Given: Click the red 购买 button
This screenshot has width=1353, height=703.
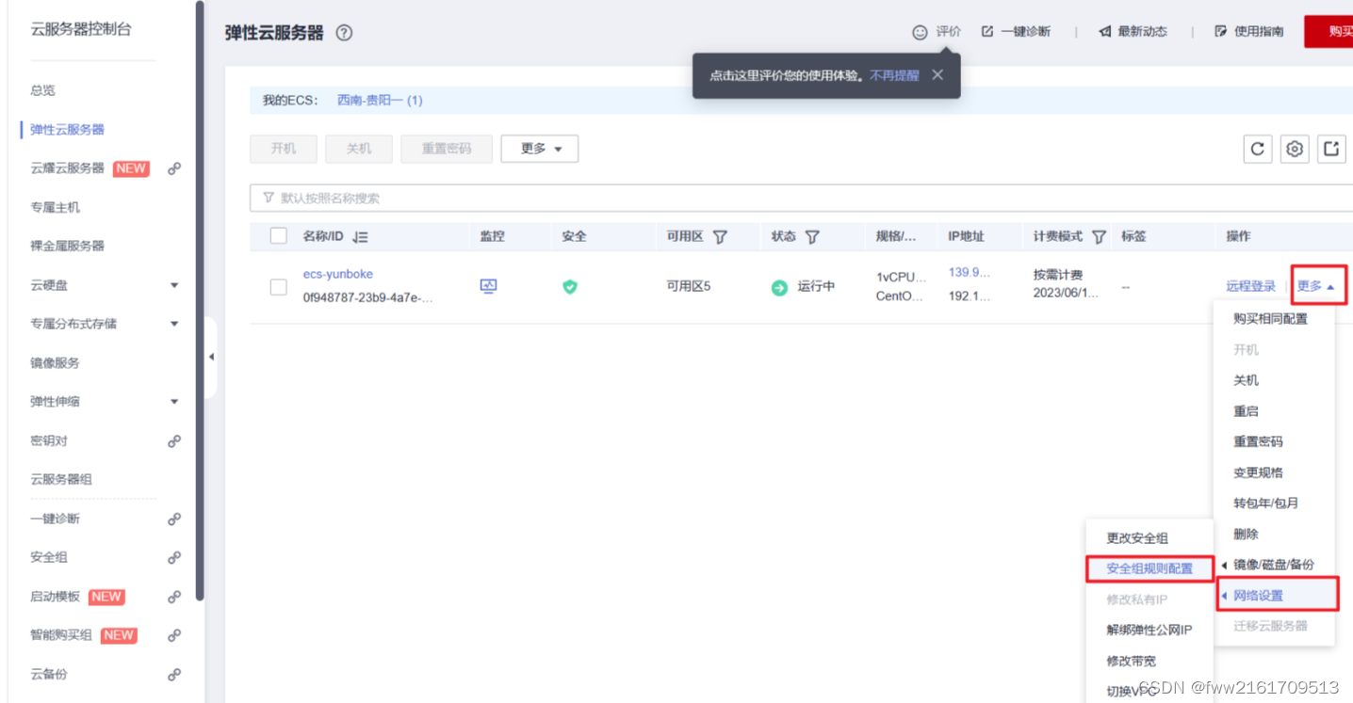Looking at the screenshot, I should pyautogui.click(x=1329, y=31).
